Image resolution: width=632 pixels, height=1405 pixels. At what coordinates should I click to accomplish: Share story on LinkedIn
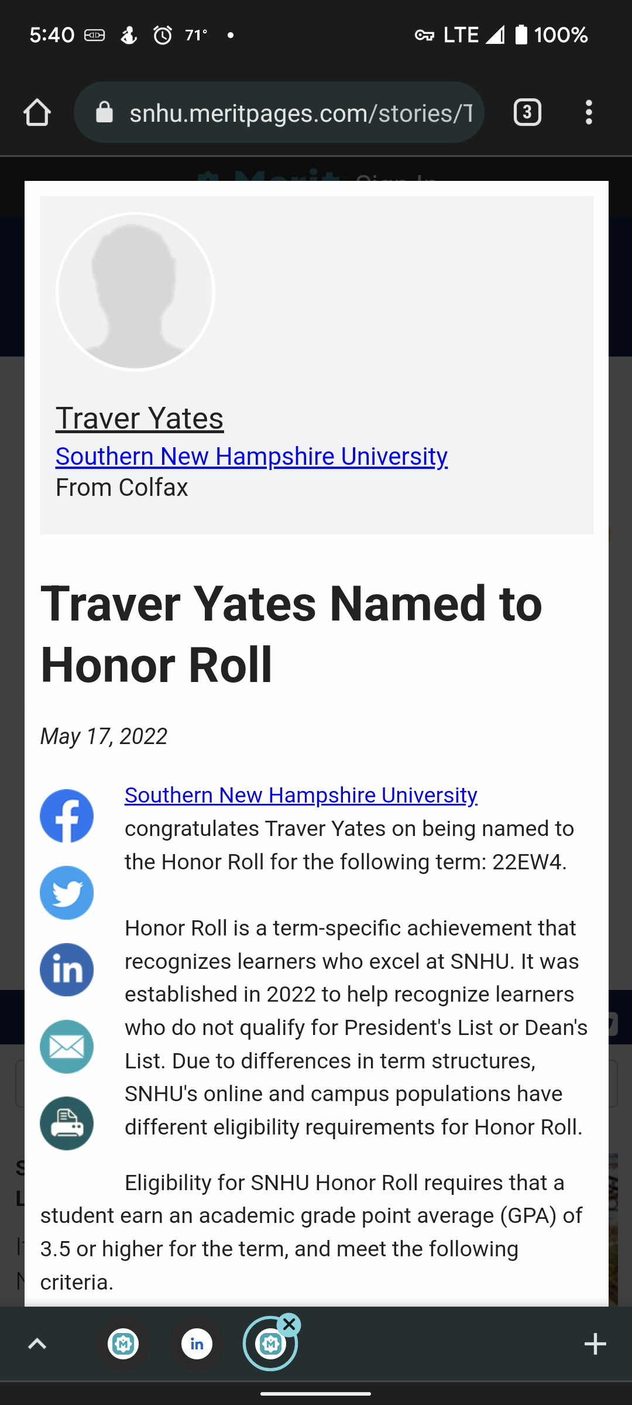[x=67, y=969]
